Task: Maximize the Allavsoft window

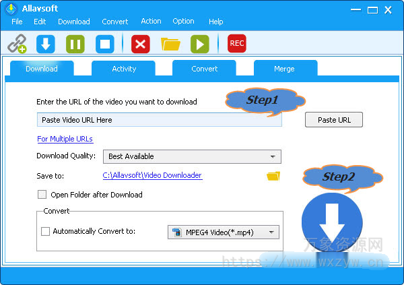Action: pos(372,10)
